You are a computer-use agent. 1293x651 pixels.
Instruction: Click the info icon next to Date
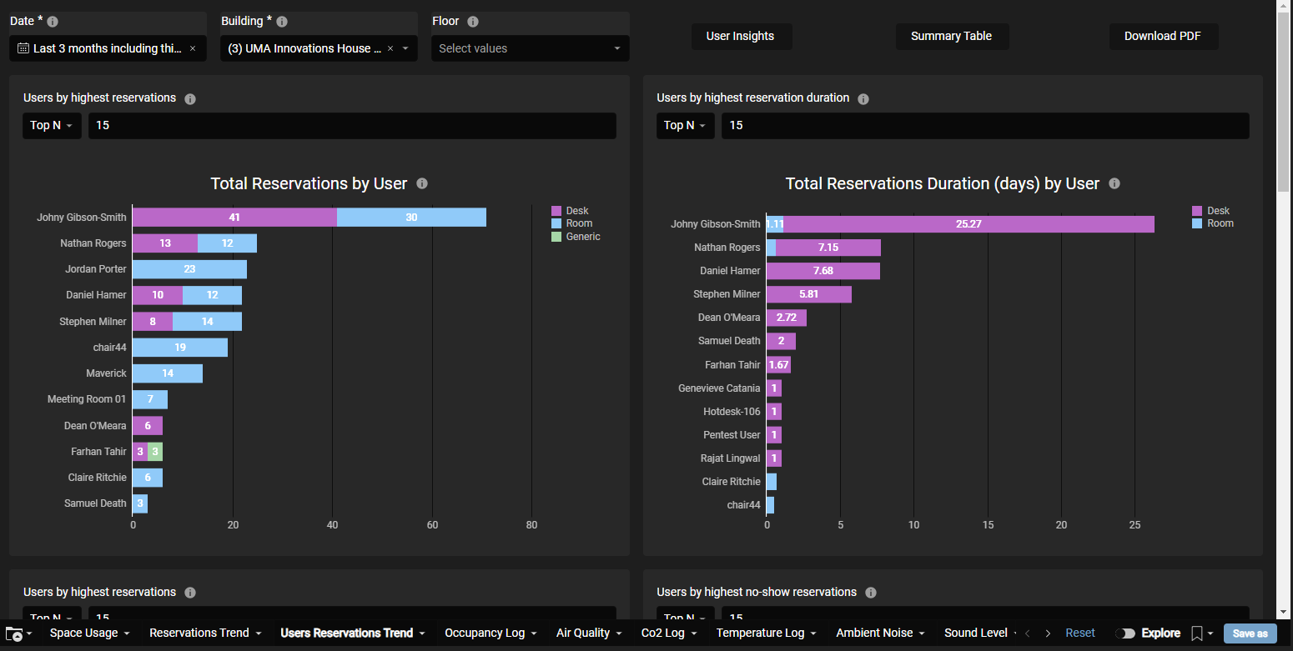click(x=53, y=22)
